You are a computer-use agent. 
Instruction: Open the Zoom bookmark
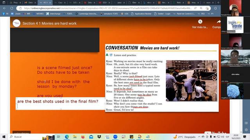[16, 14]
